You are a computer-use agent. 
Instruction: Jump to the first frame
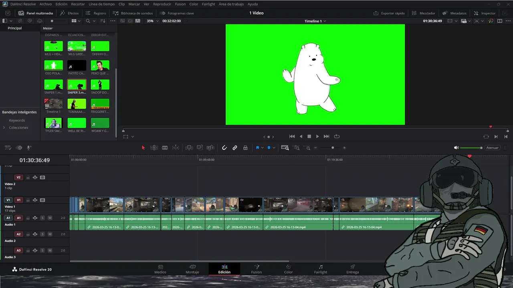(292, 136)
